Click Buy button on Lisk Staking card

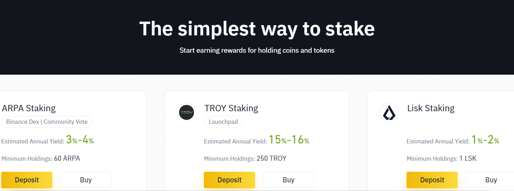click(490, 180)
